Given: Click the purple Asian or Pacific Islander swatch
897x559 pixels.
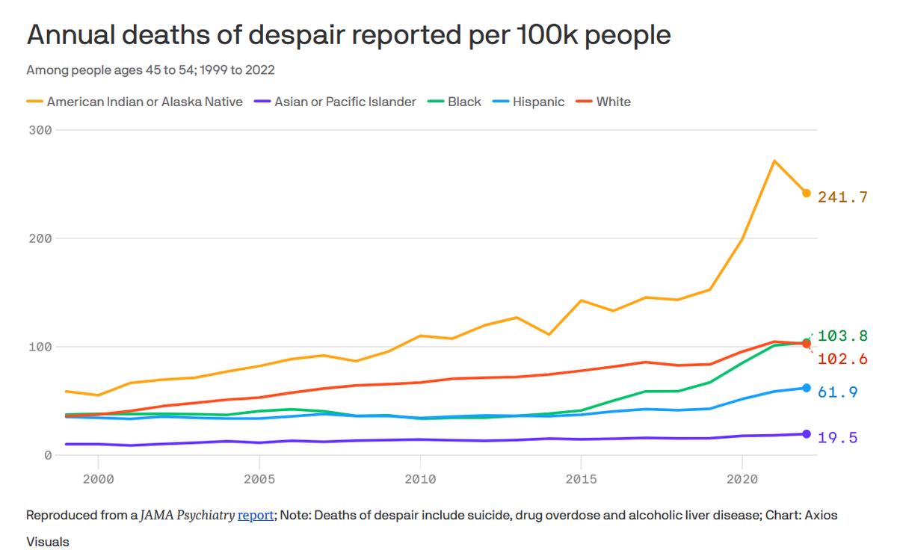Looking at the screenshot, I should [x=262, y=102].
